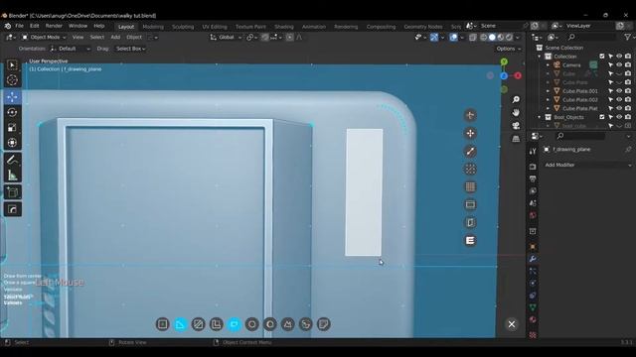This screenshot has height=357, width=636.
Task: Toggle visibility eye for Bool_Objects collection
Action: tap(619, 117)
